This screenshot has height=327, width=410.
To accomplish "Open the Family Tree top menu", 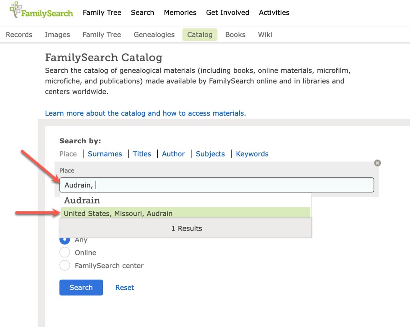I will (102, 12).
